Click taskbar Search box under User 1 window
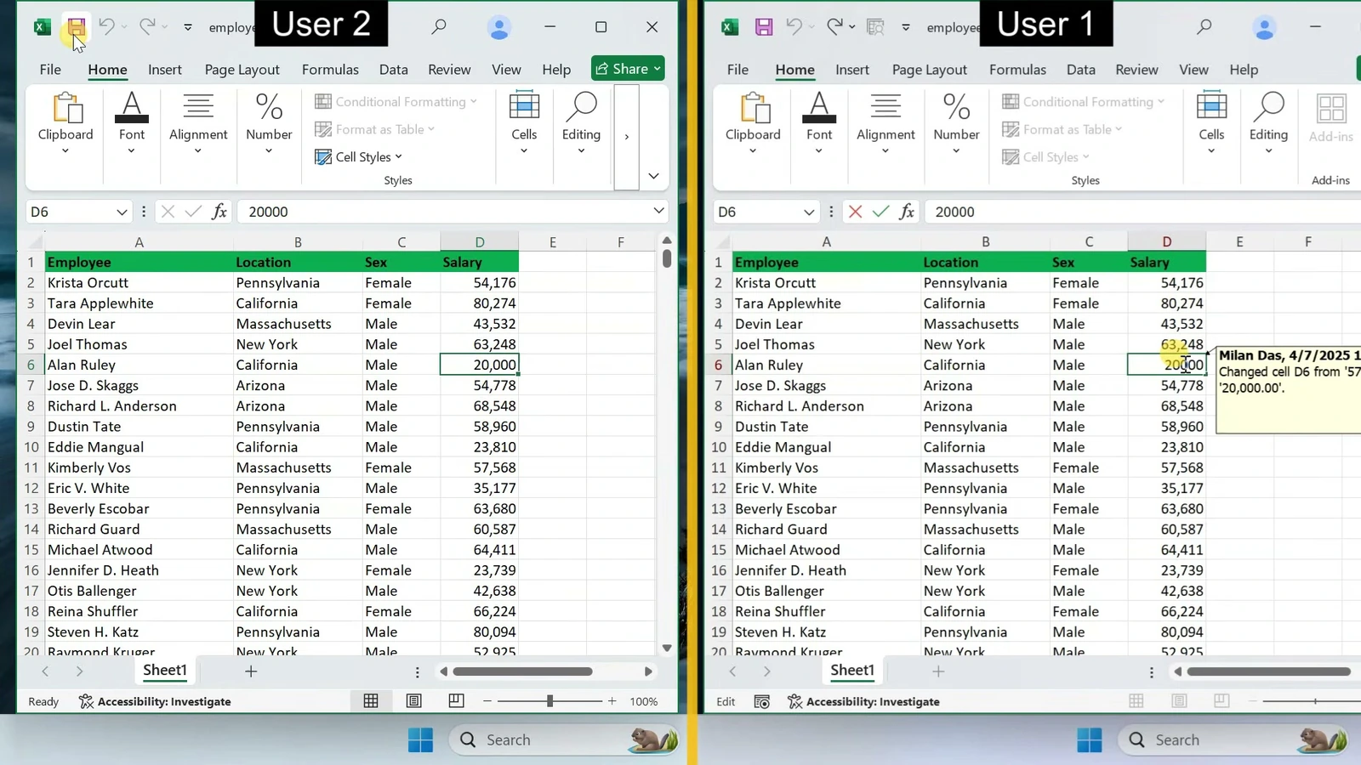The width and height of the screenshot is (1361, 765). 1232,739
